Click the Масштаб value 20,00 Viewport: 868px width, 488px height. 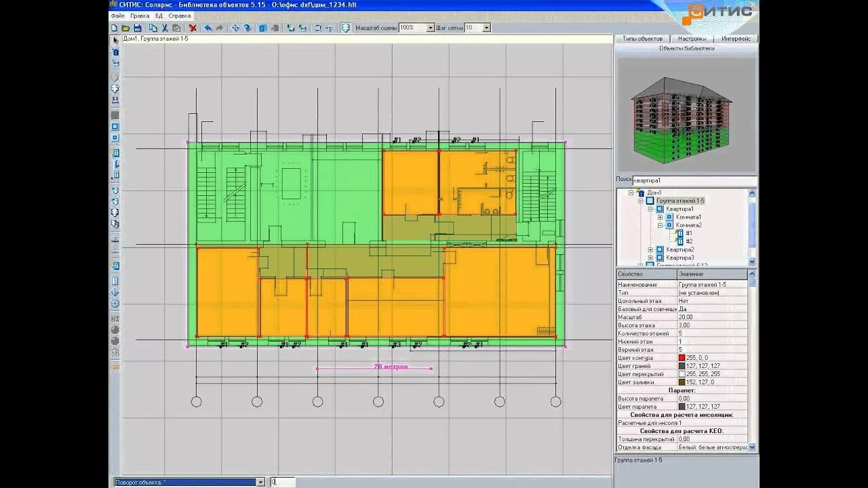[712, 317]
